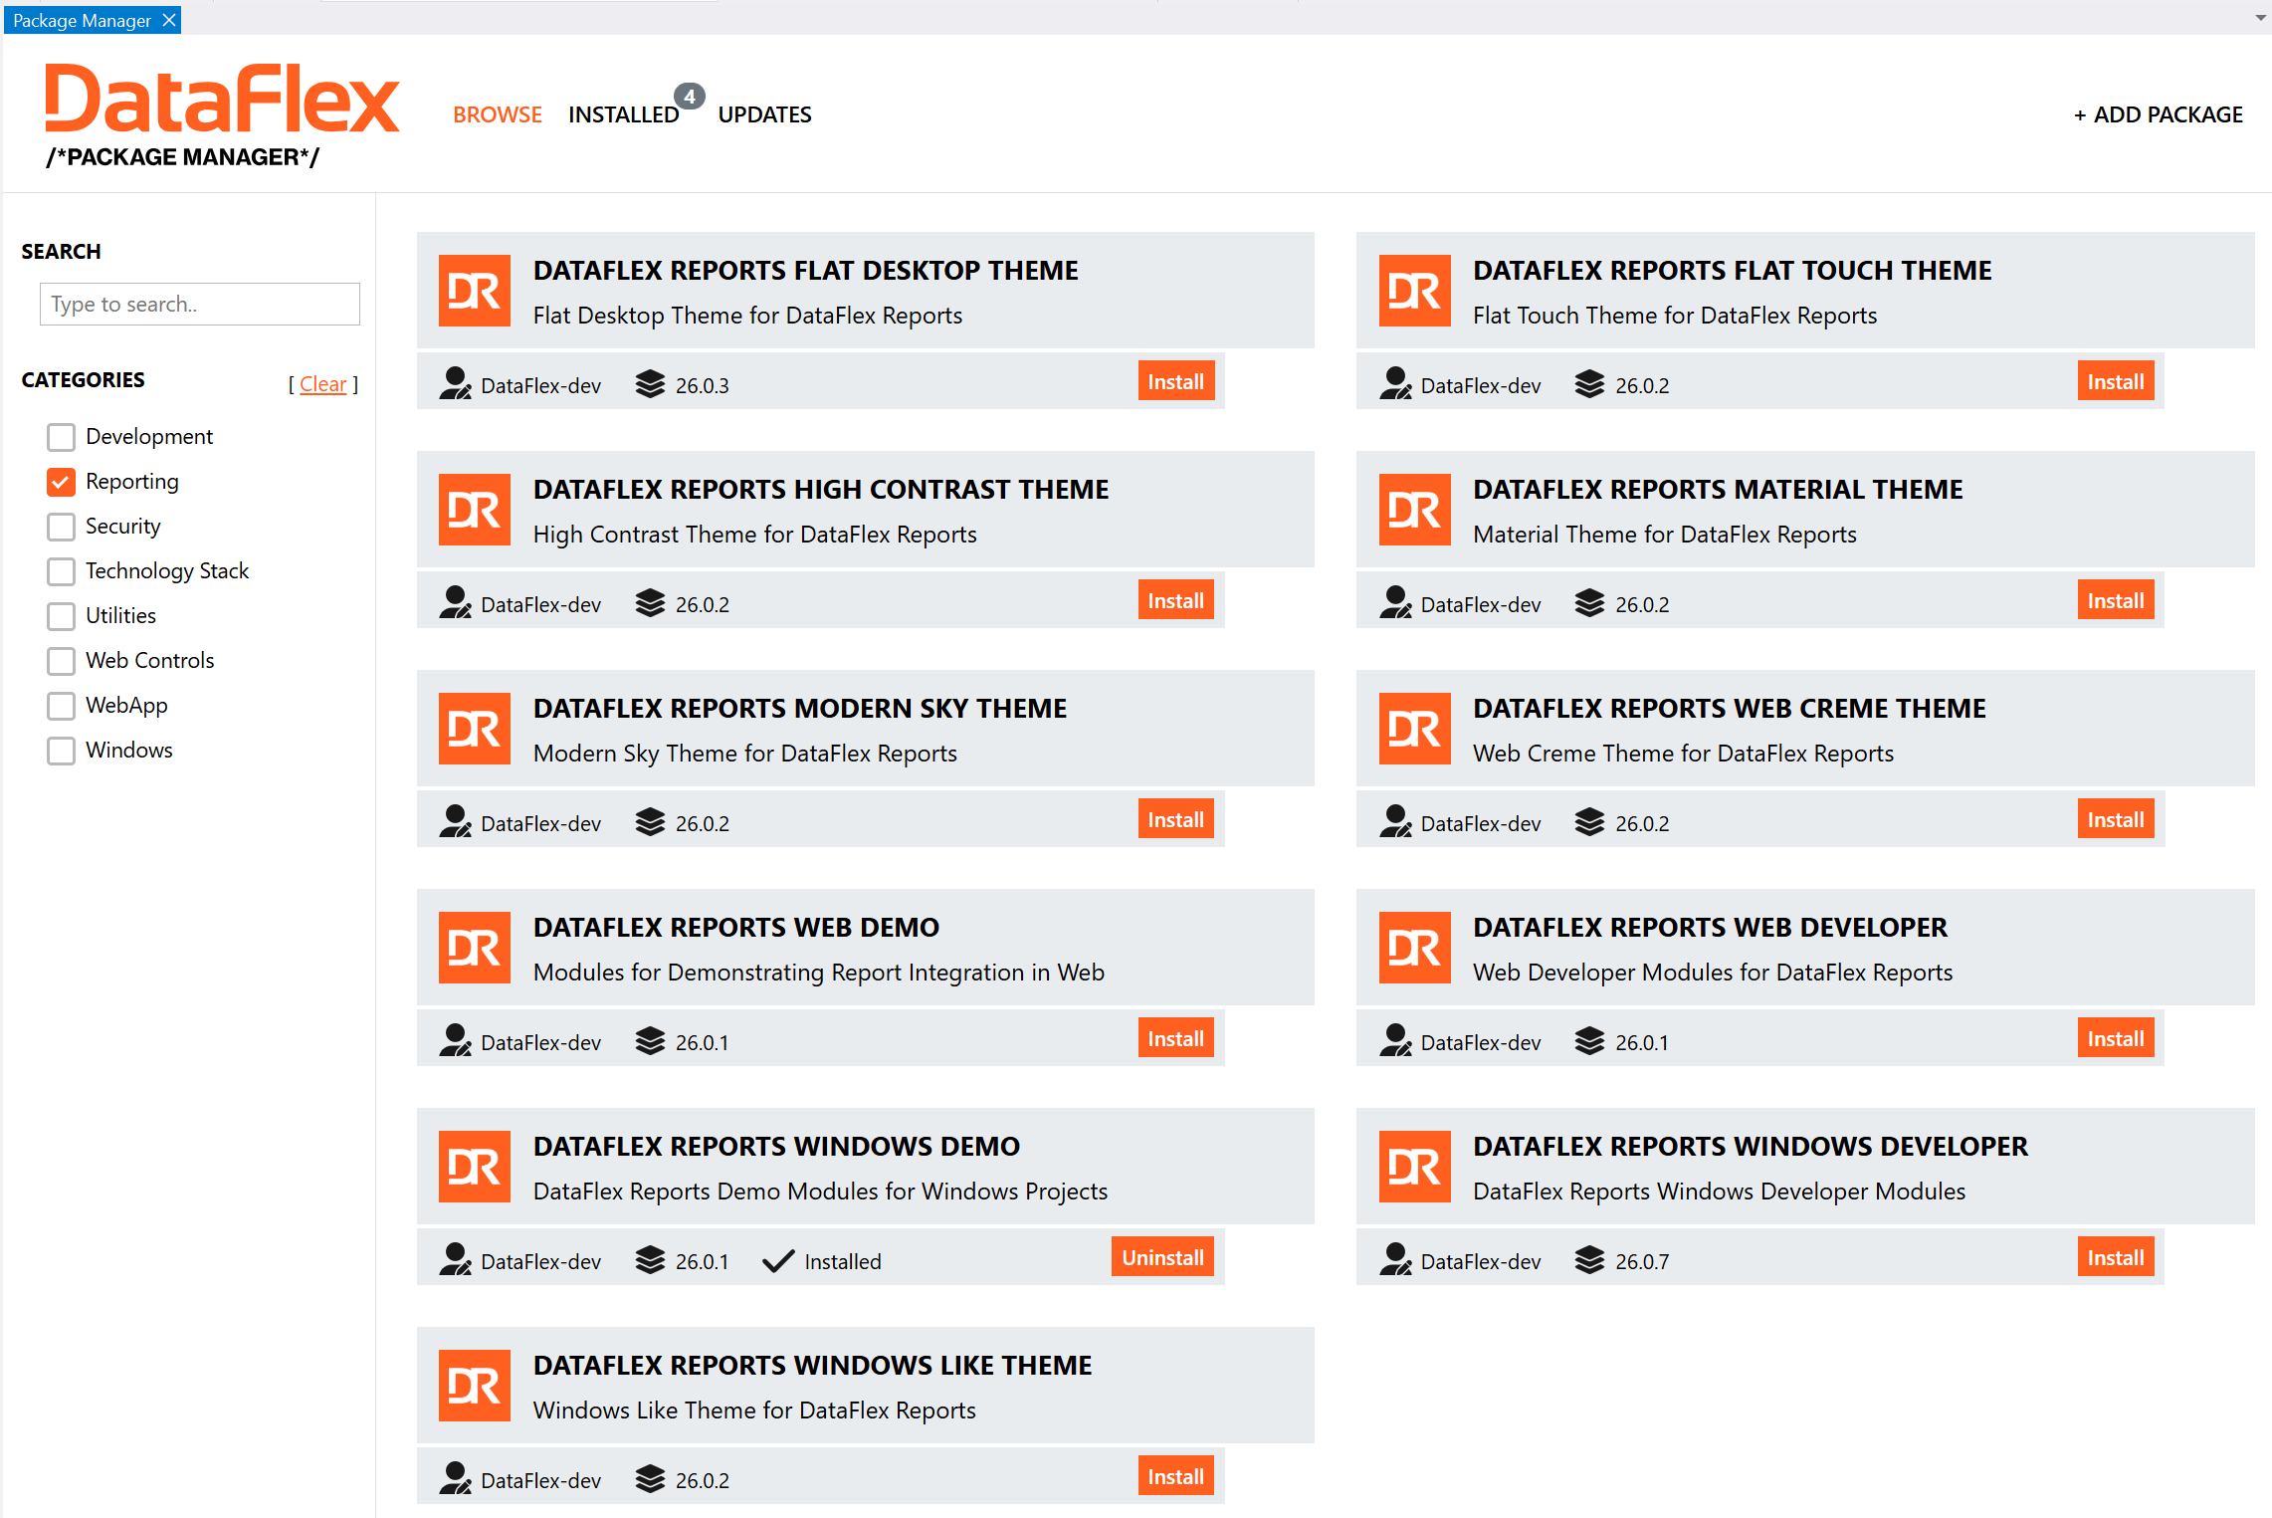Screen dimensions: 2272x1518
Task: Click author icon on Flat Touch Theme card
Action: [1395, 384]
